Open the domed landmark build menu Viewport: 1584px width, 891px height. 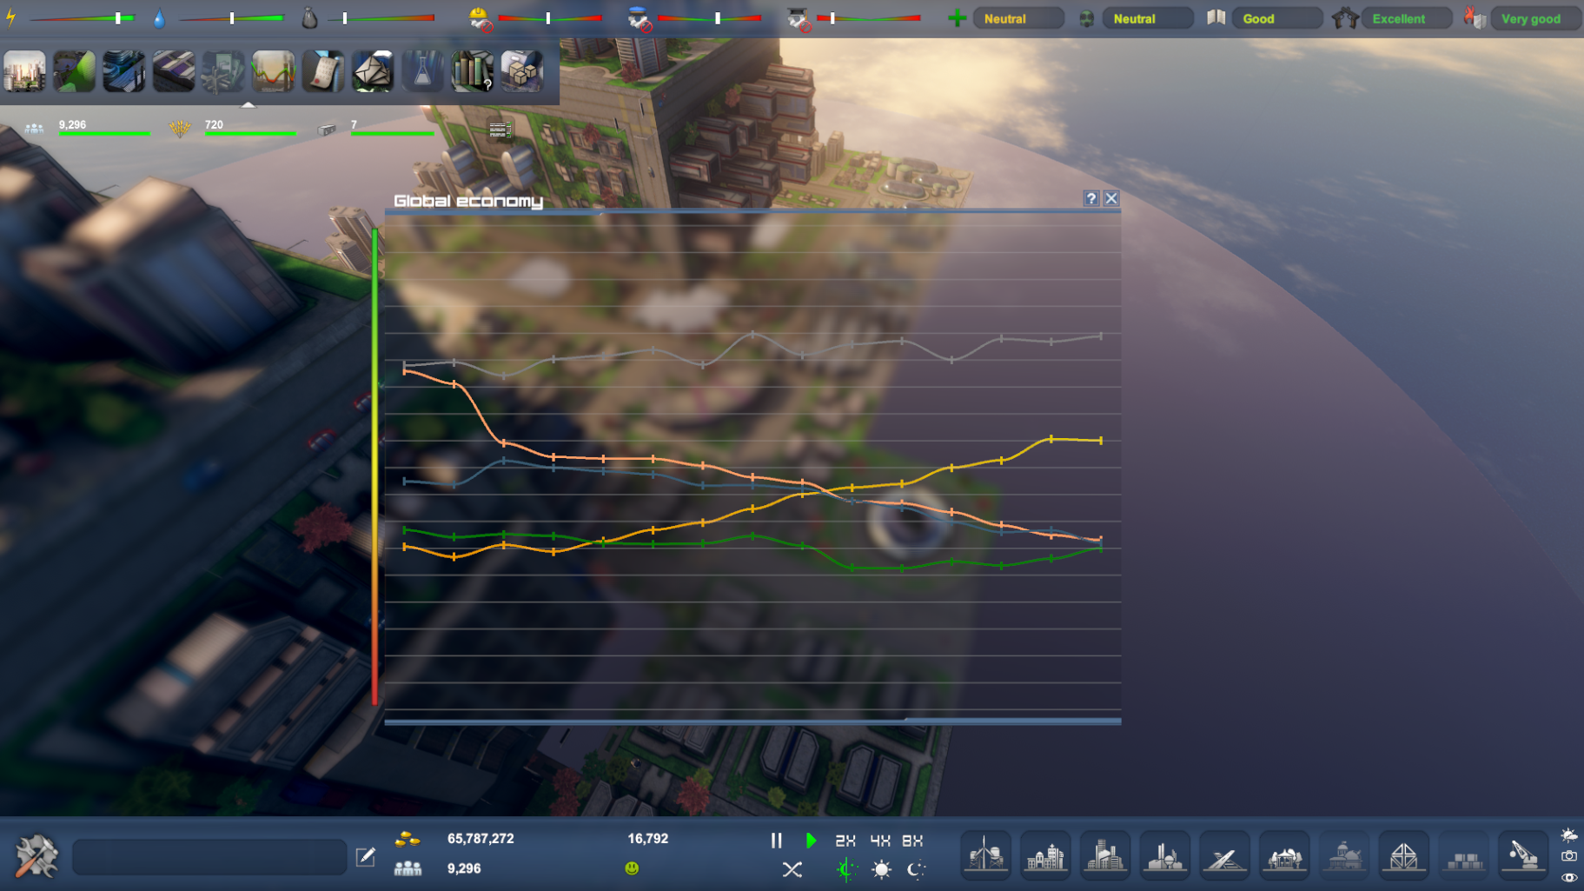(x=1345, y=856)
